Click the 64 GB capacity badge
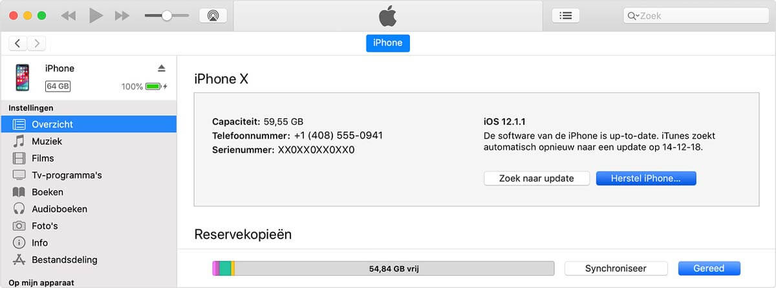 [x=58, y=86]
